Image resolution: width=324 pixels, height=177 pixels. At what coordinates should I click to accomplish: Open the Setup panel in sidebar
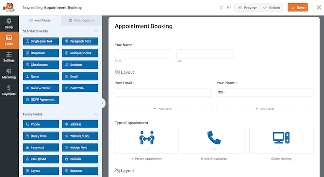(x=9, y=23)
